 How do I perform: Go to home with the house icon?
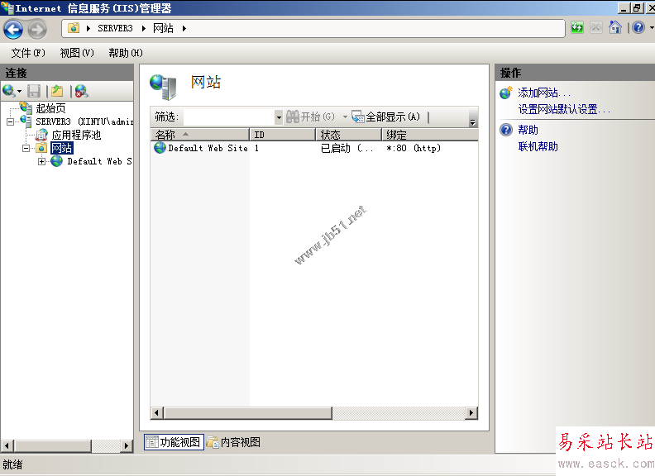click(x=615, y=27)
